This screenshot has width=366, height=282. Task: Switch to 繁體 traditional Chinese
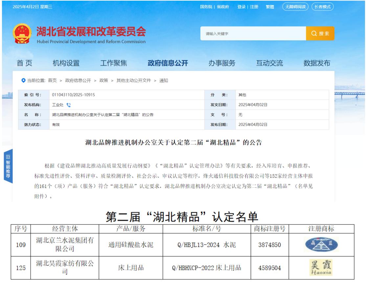pyautogui.click(x=270, y=7)
